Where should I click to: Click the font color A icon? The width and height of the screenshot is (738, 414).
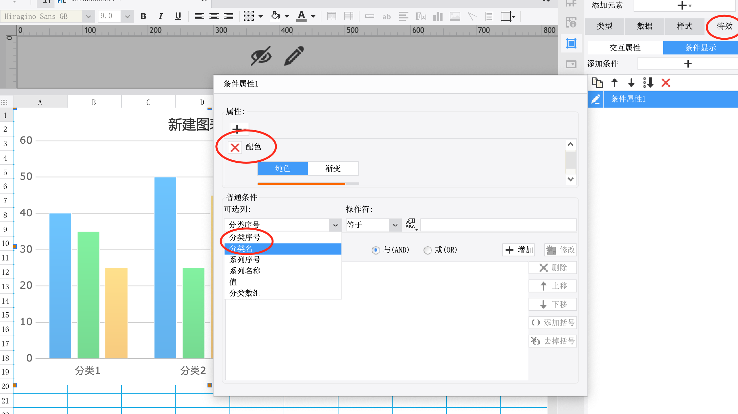click(x=301, y=16)
